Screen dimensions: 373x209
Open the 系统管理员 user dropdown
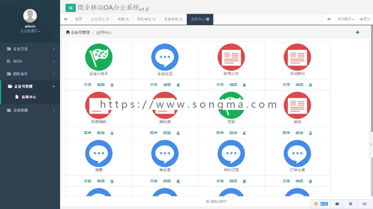(x=30, y=31)
